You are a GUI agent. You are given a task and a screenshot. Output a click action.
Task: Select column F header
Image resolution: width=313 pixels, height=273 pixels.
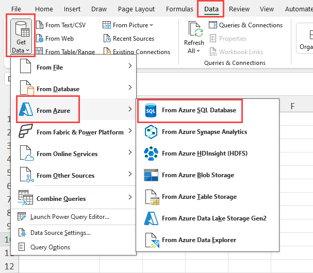(292, 106)
